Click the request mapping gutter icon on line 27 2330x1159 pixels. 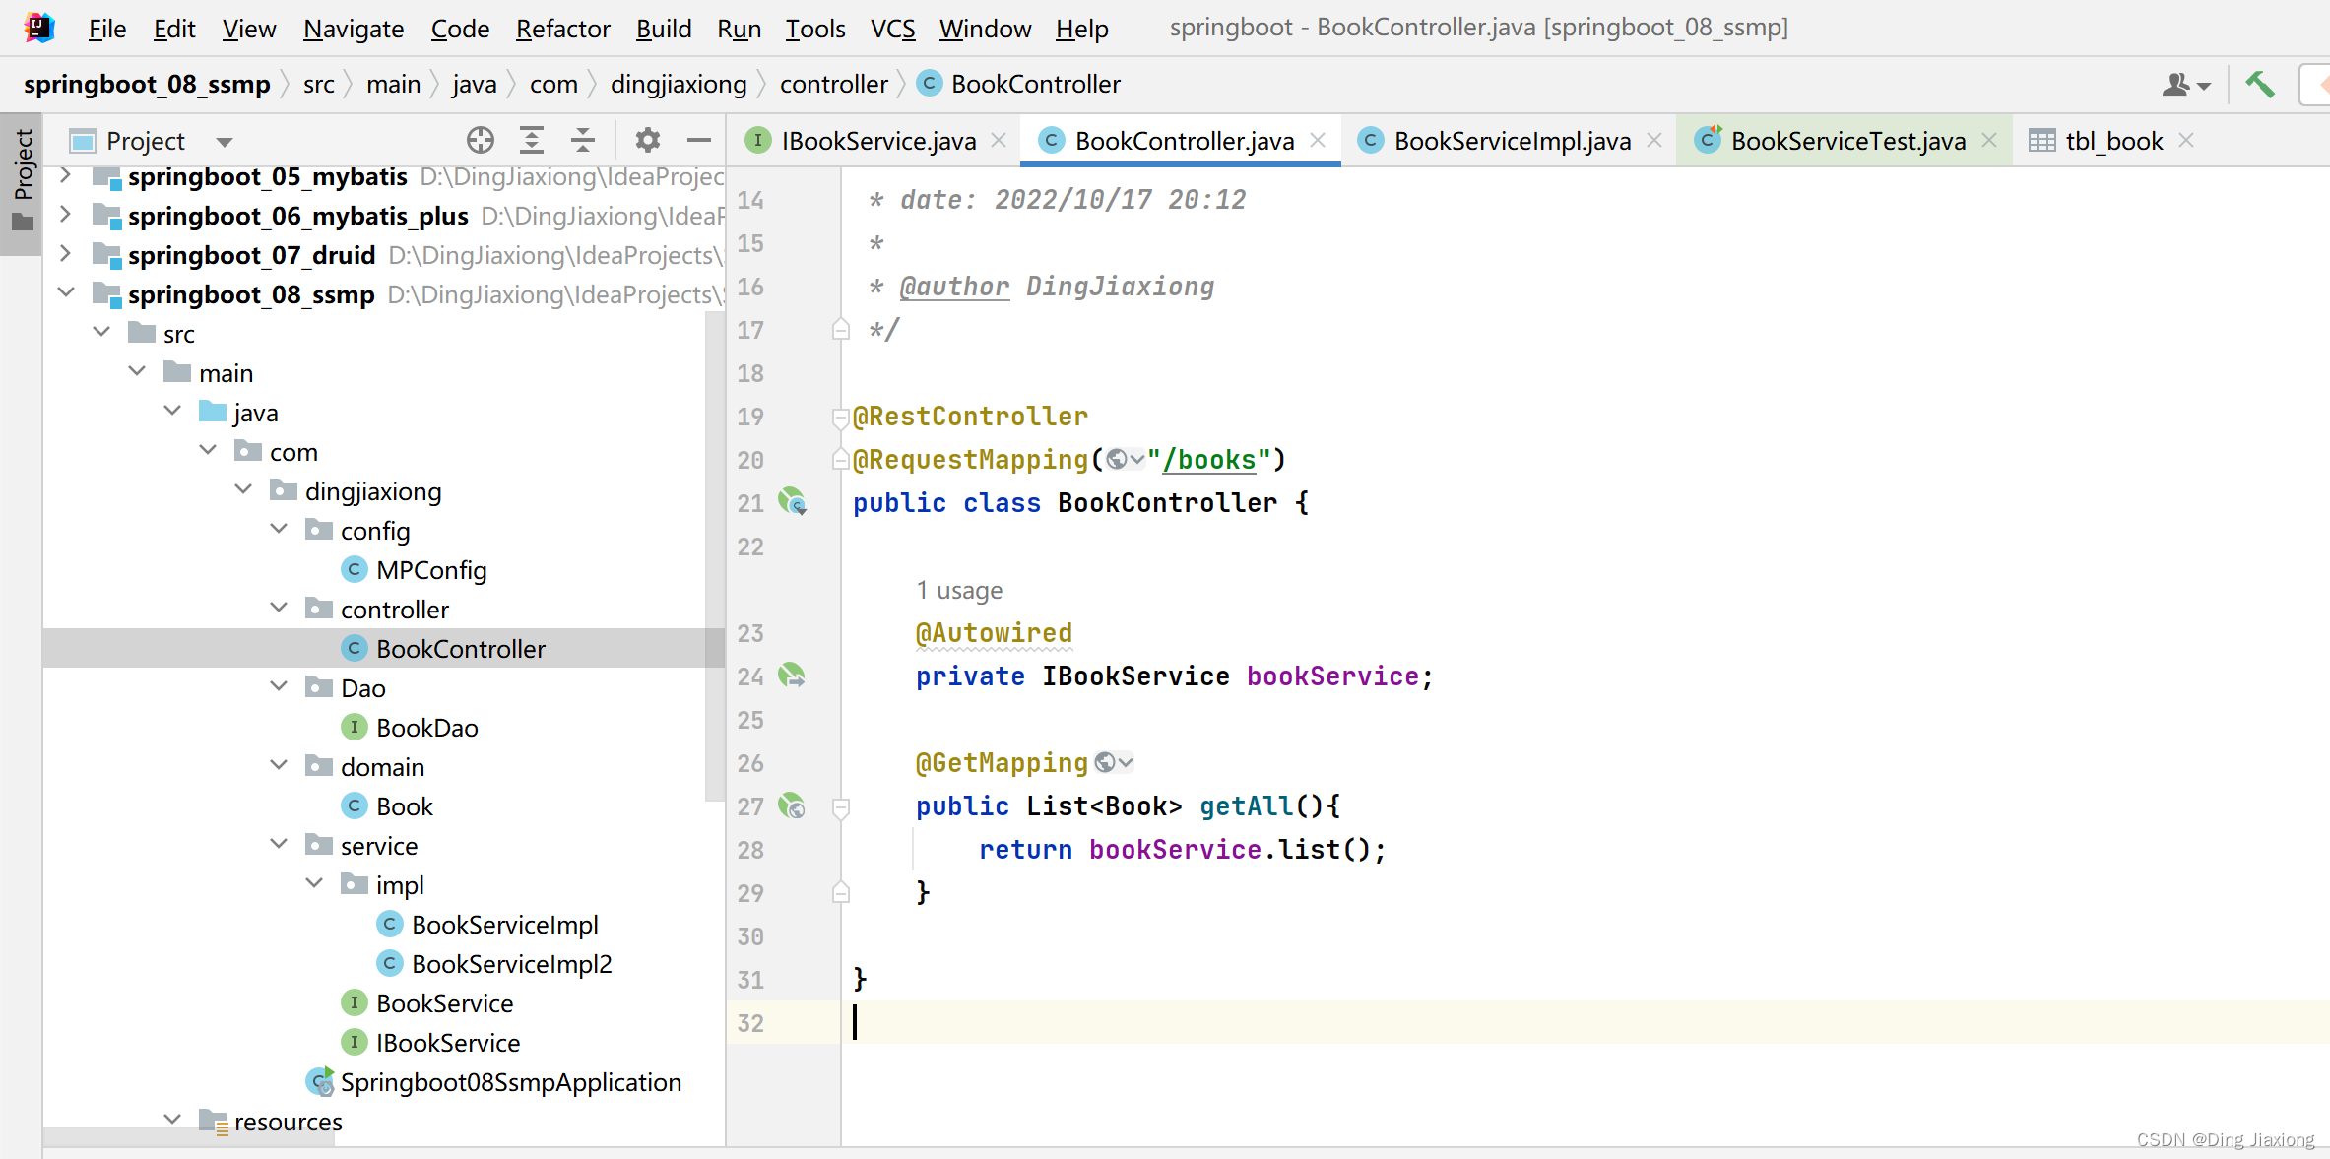[792, 805]
